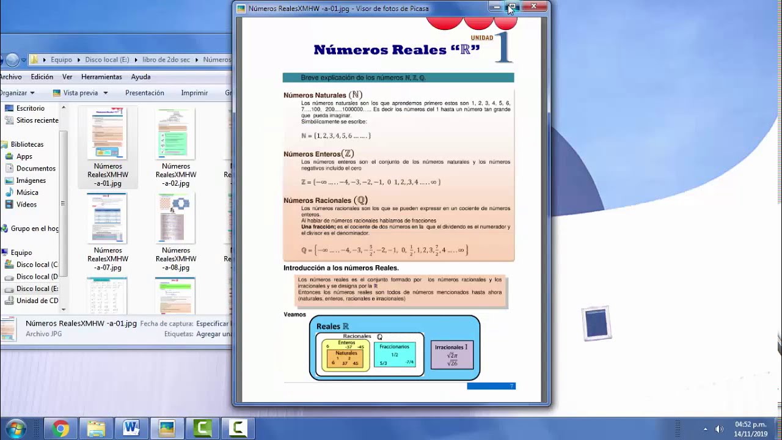This screenshot has width=782, height=440.
Task: Open Microsoft Word from the taskbar
Action: pos(131,428)
